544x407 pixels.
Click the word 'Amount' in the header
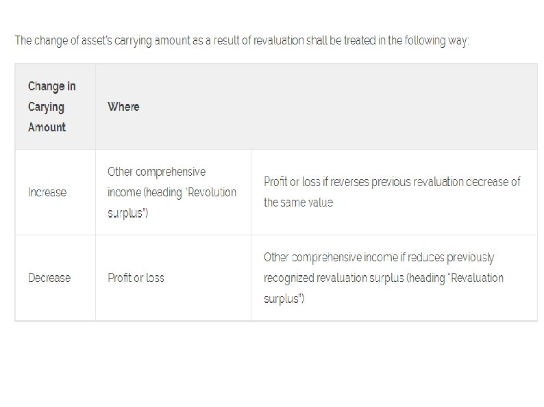[47, 127]
